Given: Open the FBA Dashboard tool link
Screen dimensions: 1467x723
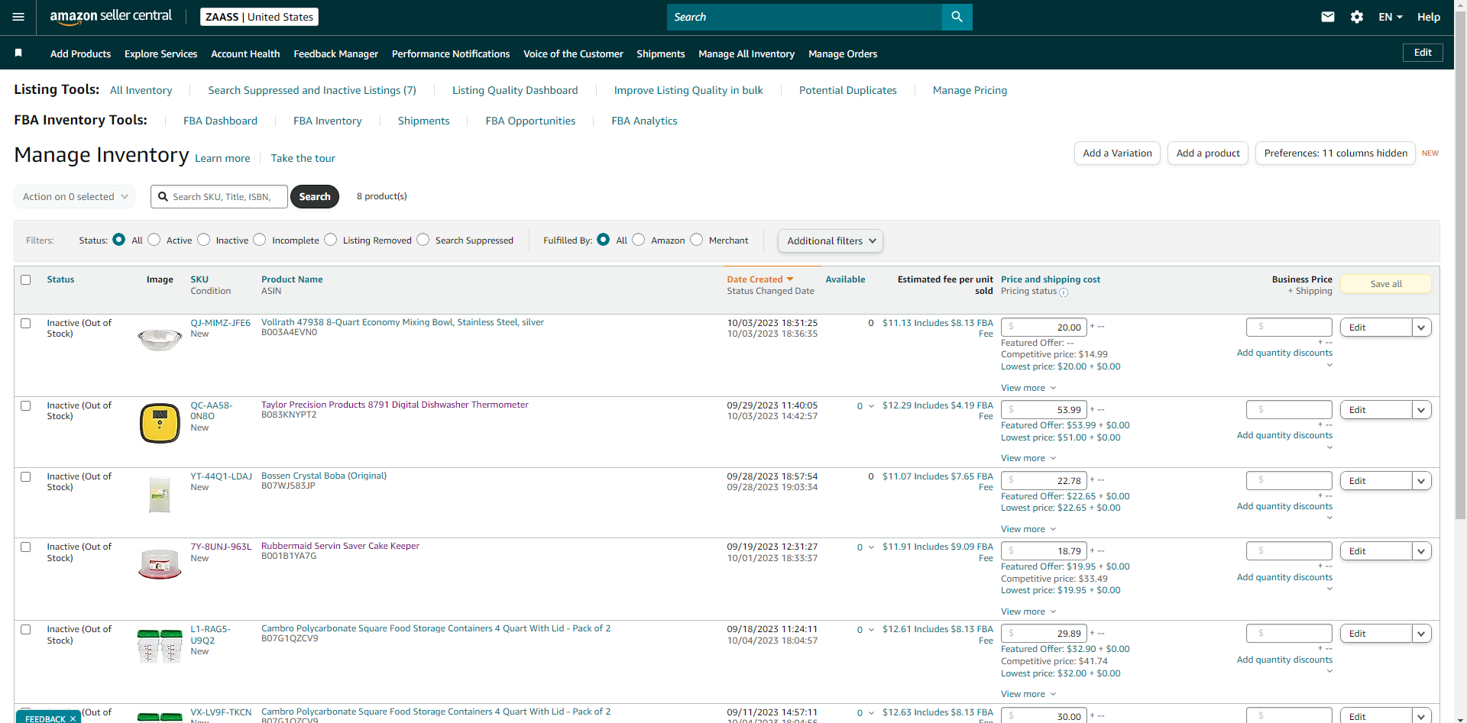Looking at the screenshot, I should 220,121.
